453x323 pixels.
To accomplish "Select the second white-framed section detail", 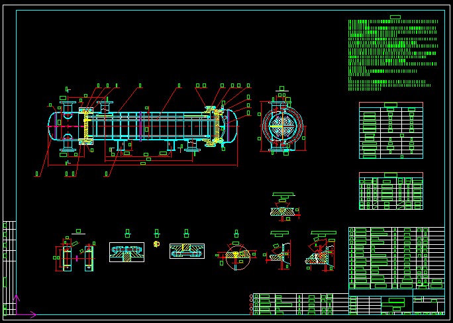I will click(187, 251).
